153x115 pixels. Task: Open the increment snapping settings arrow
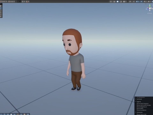pyautogui.click(x=29, y=2)
